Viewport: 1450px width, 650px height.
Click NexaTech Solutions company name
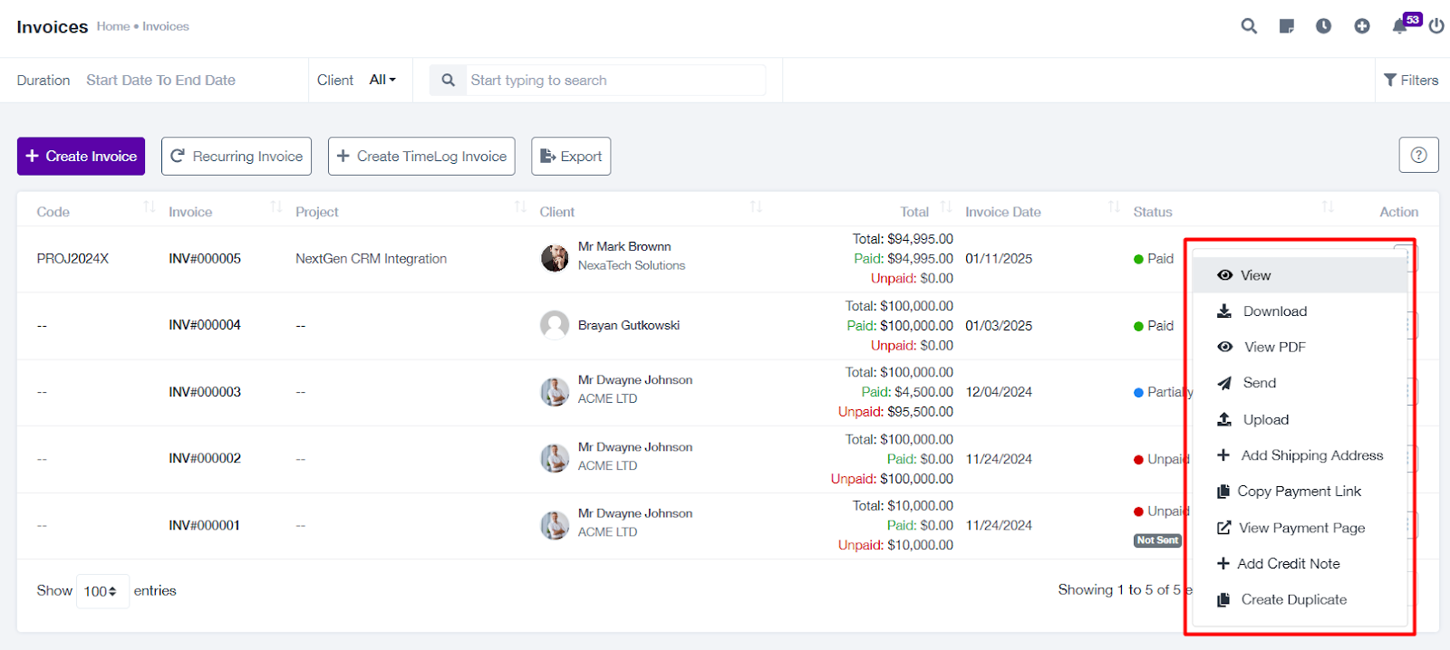pyautogui.click(x=632, y=265)
